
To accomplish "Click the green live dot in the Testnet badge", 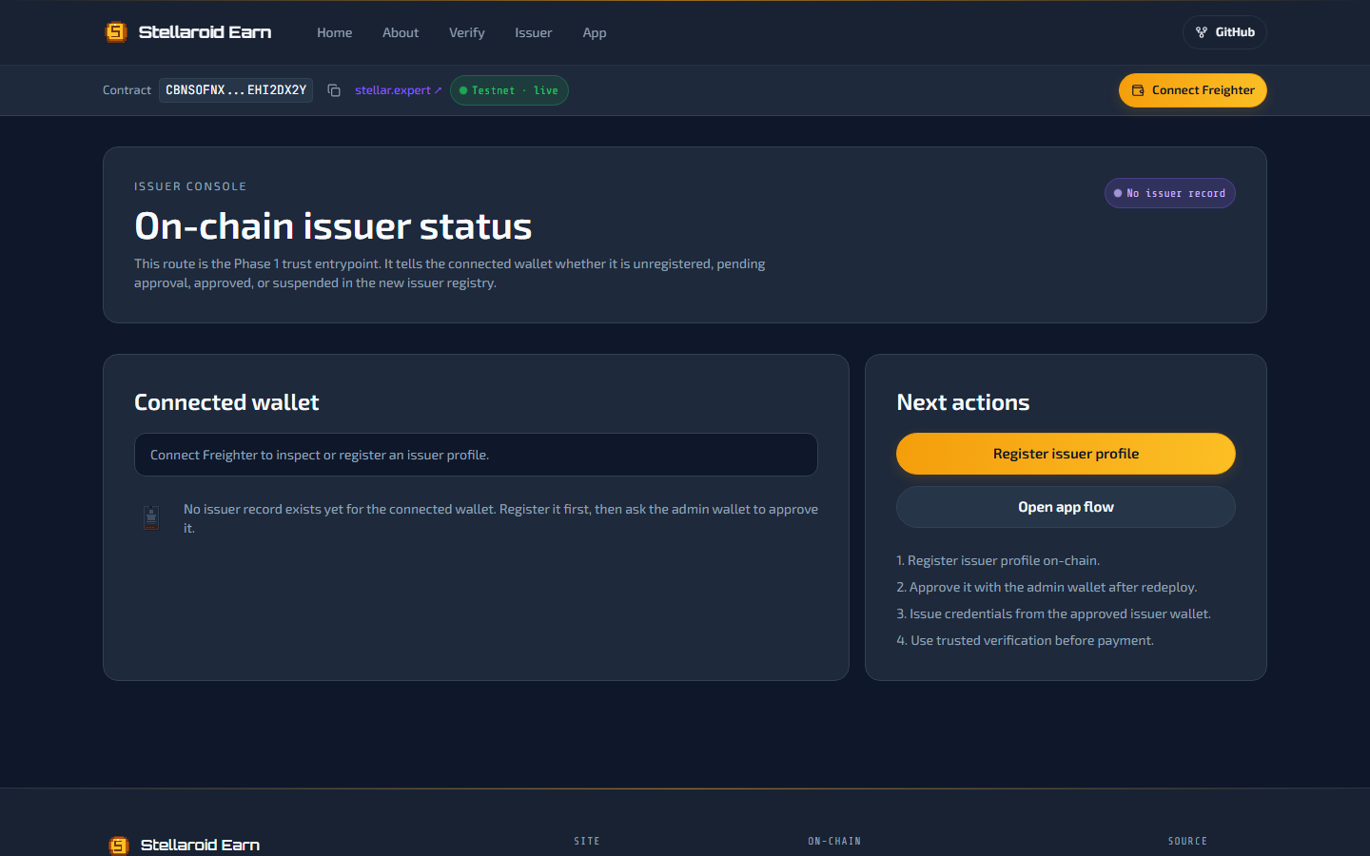I will click(462, 90).
